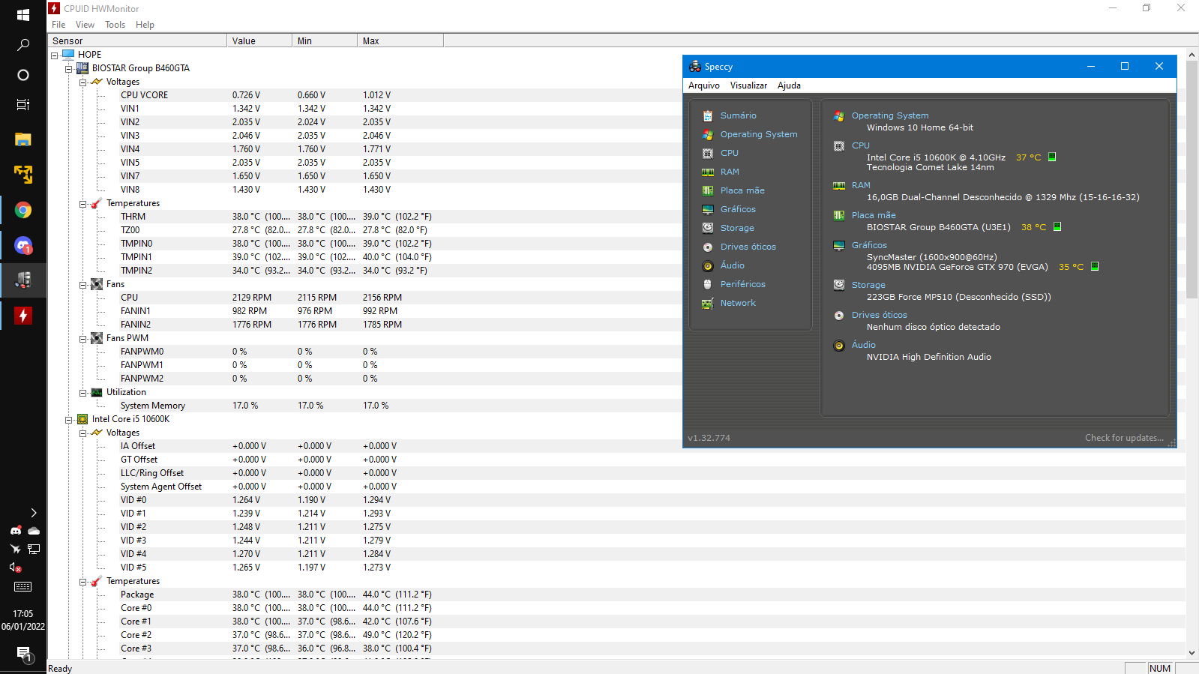Open Speccy Arquivo menu
1199x674 pixels.
pos(704,85)
